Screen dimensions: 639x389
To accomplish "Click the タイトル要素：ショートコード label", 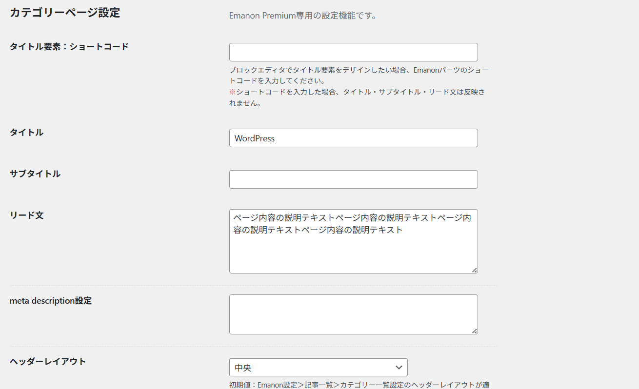I will pyautogui.click(x=69, y=47).
